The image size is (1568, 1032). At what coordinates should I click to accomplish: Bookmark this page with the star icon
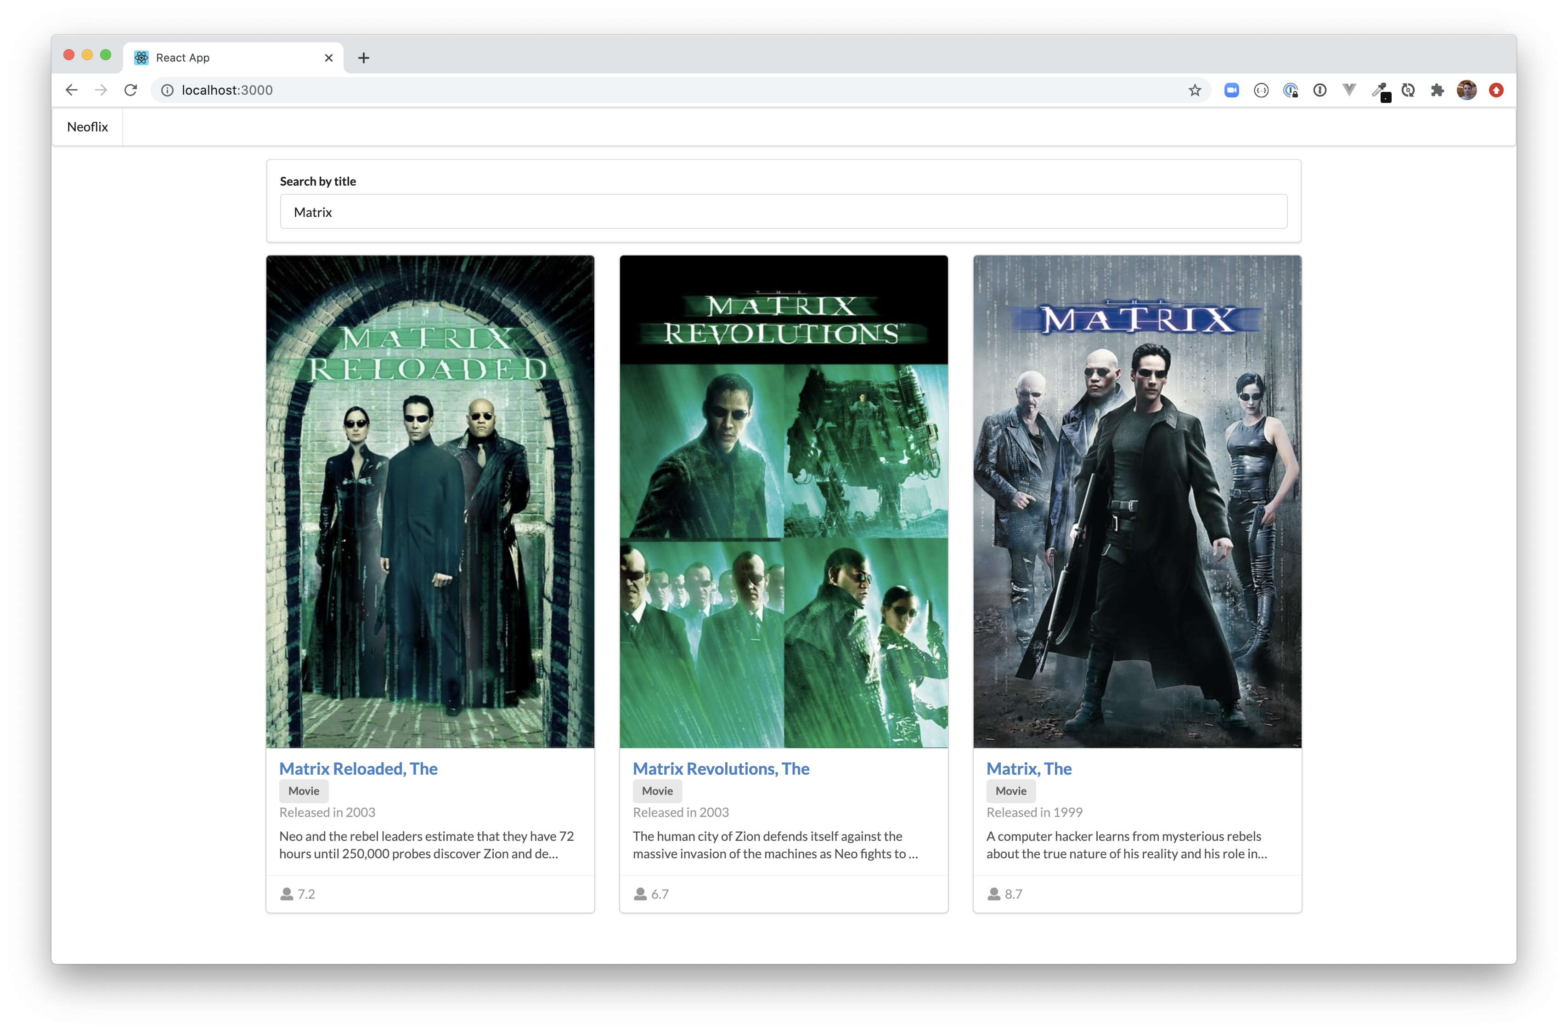tap(1195, 90)
